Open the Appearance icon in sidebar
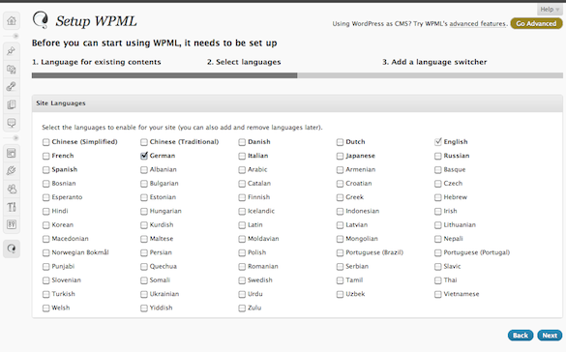The image size is (566, 352). point(12,154)
